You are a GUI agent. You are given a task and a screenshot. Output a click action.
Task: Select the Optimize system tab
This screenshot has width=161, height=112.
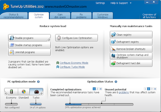(39, 16)
